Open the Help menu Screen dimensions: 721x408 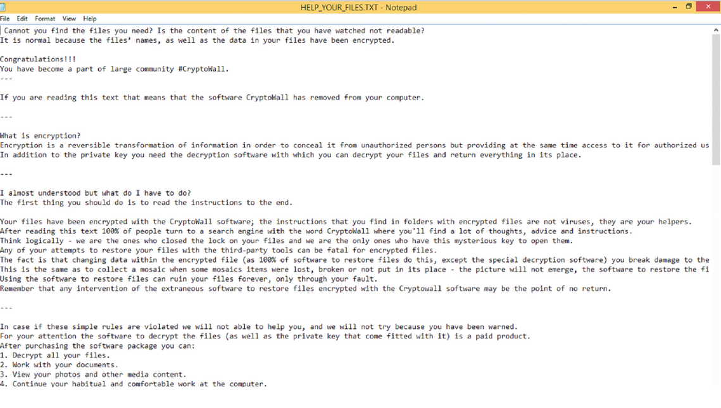90,19
